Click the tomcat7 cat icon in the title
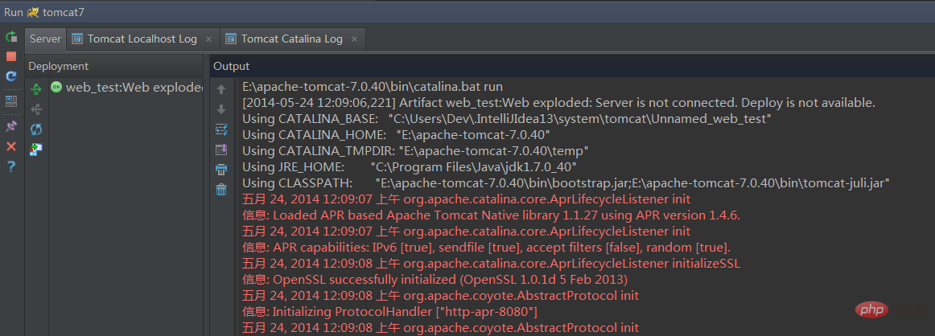Image resolution: width=935 pixels, height=336 pixels. click(33, 13)
